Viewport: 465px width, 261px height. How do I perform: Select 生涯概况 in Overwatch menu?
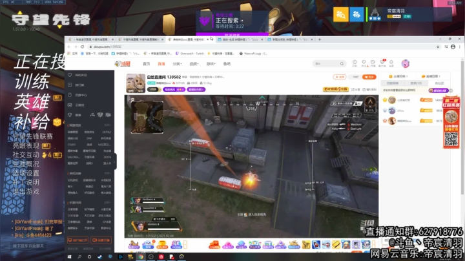(x=26, y=164)
